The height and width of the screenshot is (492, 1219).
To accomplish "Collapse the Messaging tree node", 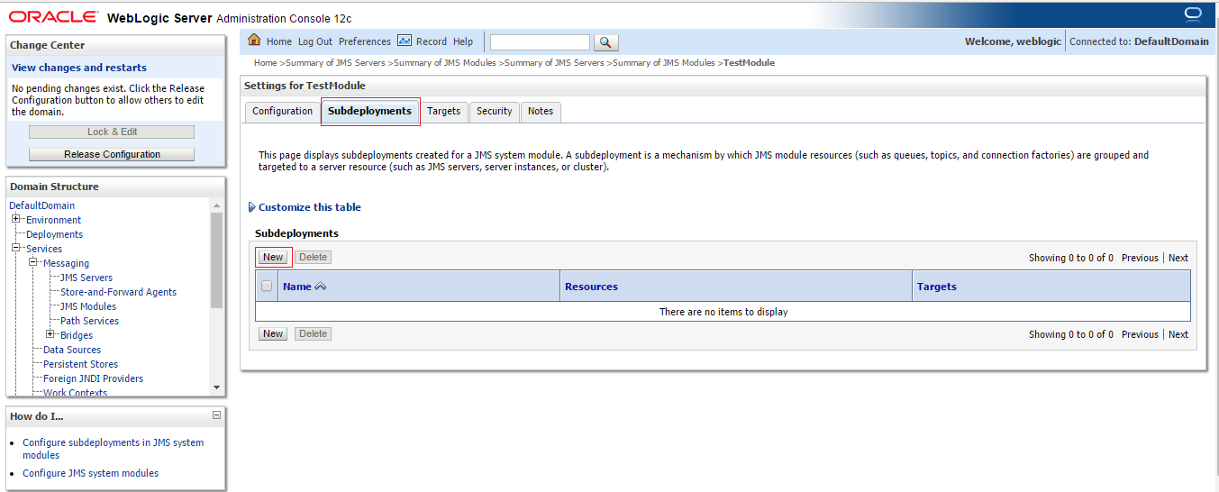I will pos(33,262).
